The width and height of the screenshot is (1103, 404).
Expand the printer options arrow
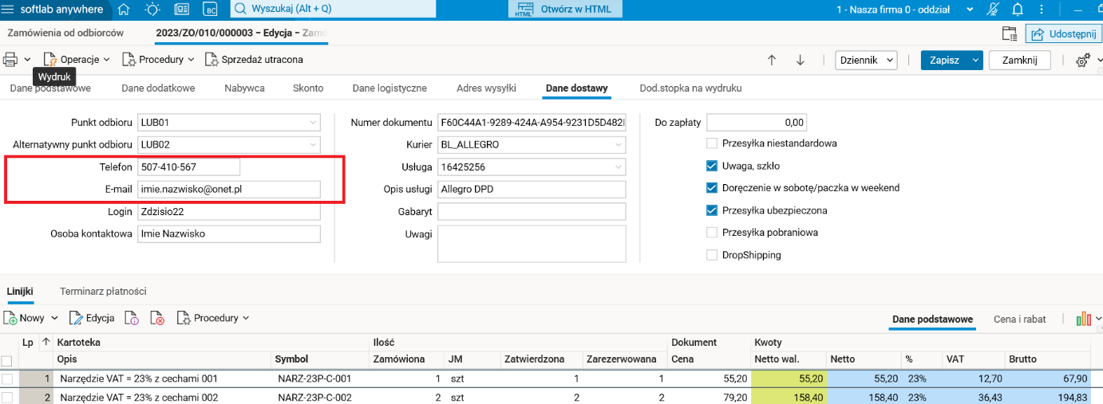[x=27, y=60]
